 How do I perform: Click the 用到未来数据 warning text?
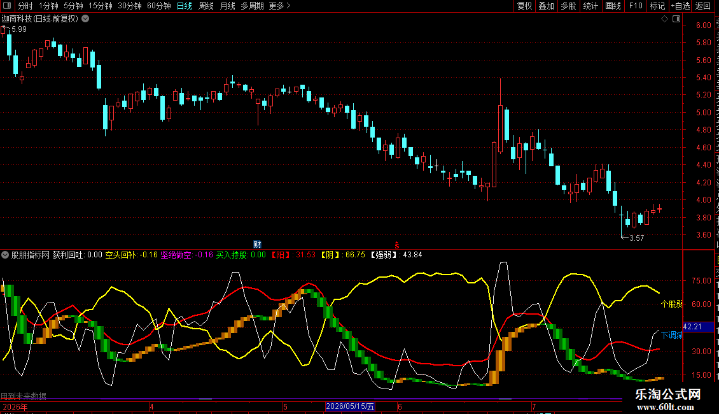pyautogui.click(x=24, y=396)
